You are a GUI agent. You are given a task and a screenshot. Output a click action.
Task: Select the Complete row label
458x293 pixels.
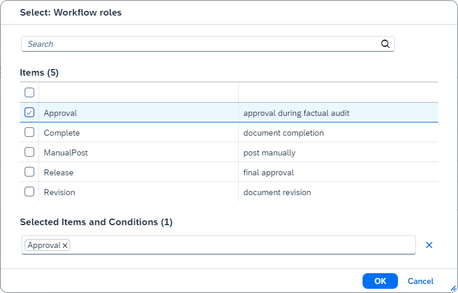[x=62, y=133]
